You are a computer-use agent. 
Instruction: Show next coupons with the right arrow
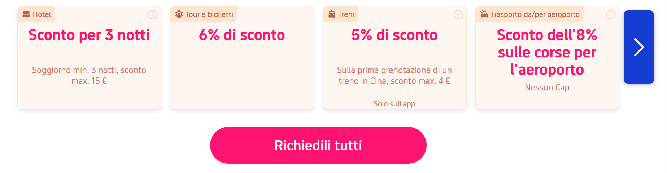point(638,47)
